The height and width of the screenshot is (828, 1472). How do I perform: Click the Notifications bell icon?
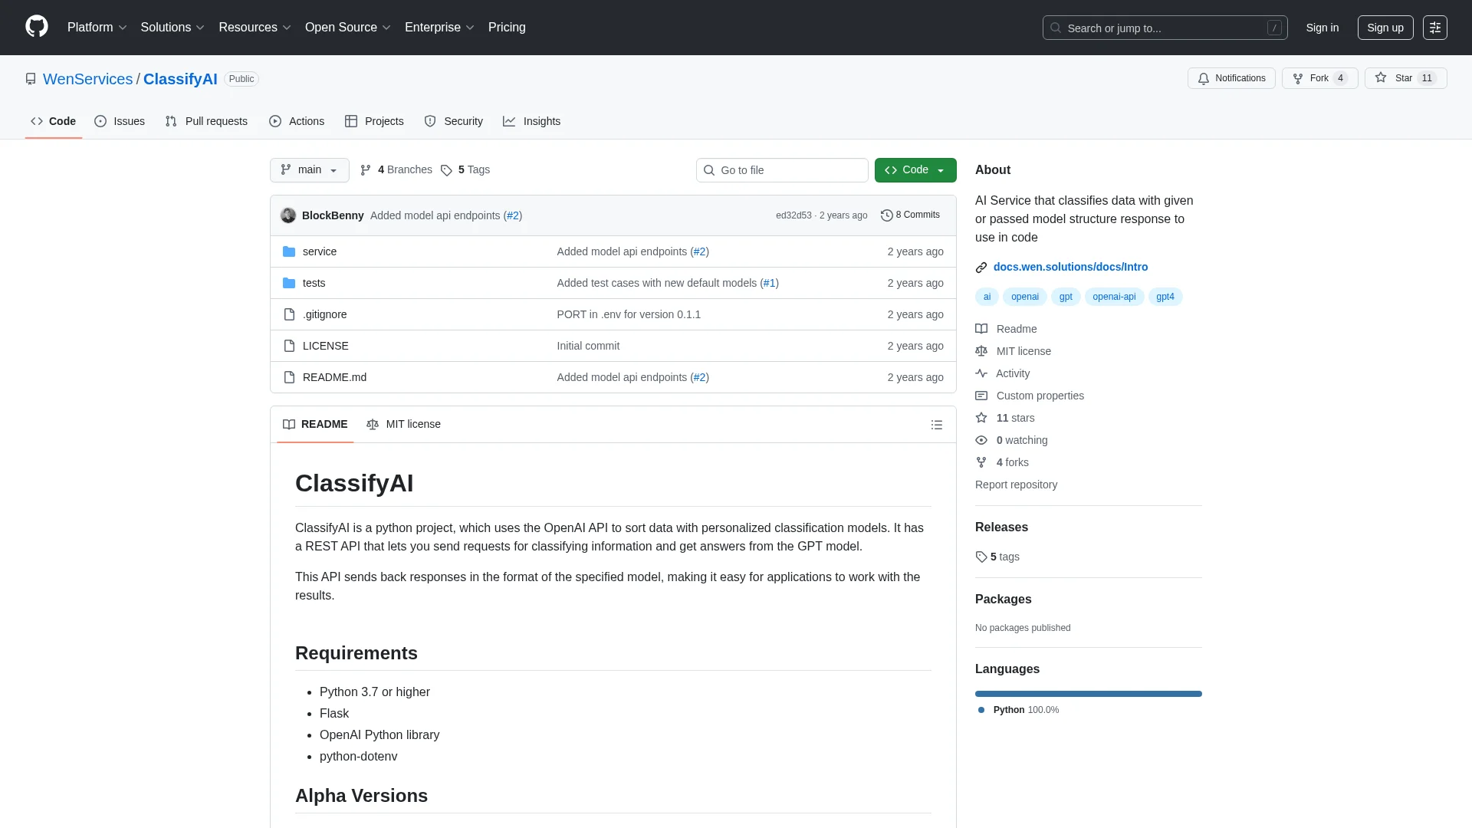pos(1204,78)
